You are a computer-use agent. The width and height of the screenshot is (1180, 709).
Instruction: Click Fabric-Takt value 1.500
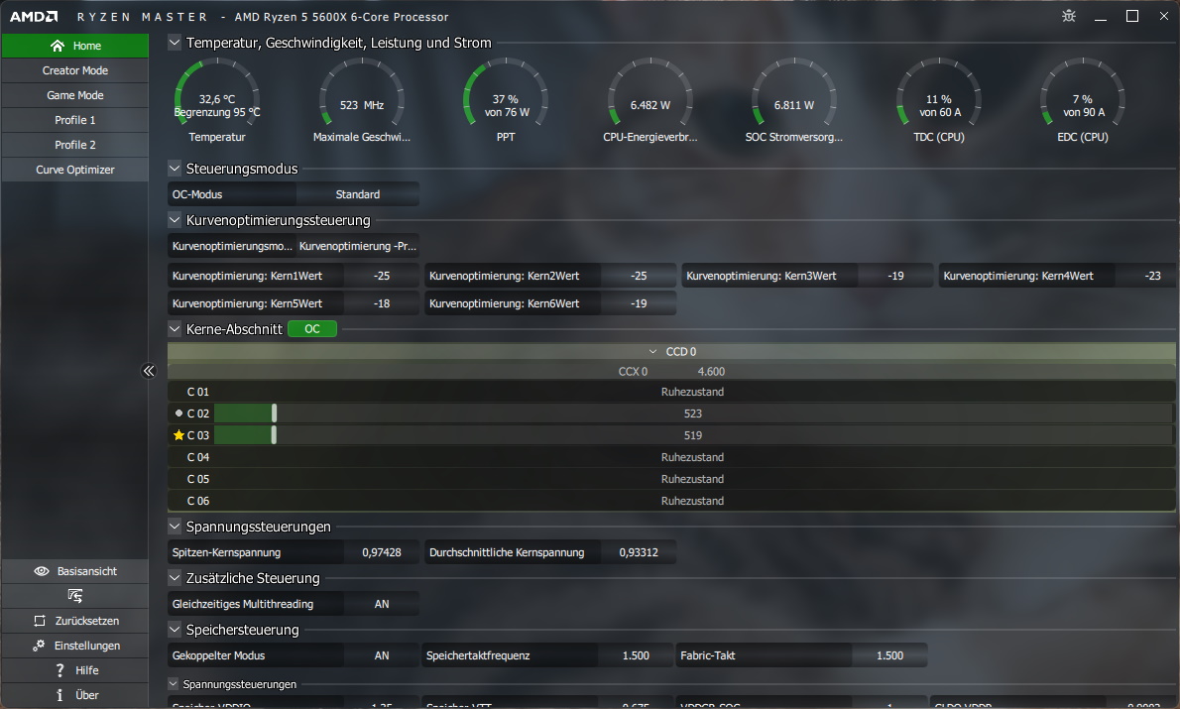[889, 655]
